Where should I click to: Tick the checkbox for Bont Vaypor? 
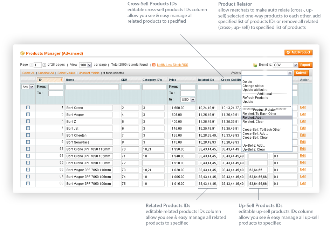click(28, 114)
